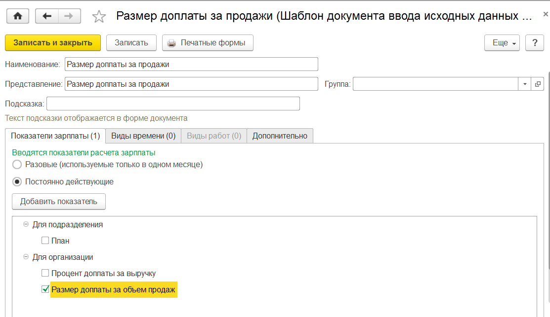The width and height of the screenshot is (550, 317).
Task: Go back with the left arrow
Action: [47, 16]
